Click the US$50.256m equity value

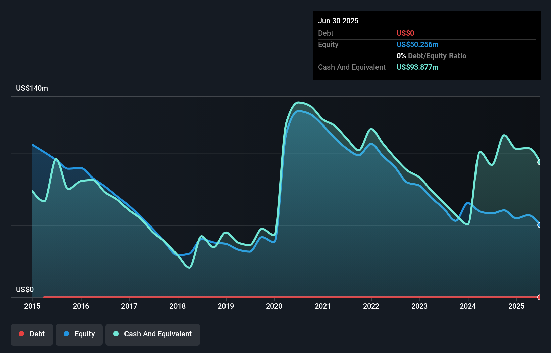point(417,44)
